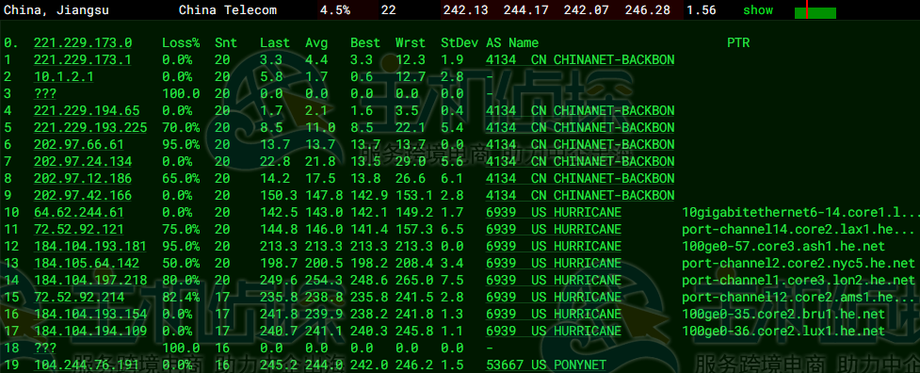Click header IP 221.229.173.0
920x373 pixels.
[x=82, y=42]
